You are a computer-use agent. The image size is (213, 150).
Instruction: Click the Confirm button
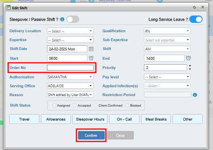coord(91,135)
